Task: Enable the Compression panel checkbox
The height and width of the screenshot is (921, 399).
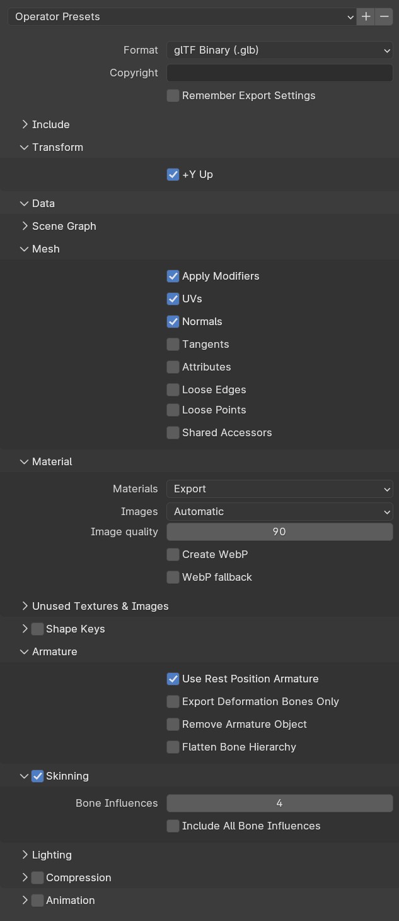Action: [38, 877]
